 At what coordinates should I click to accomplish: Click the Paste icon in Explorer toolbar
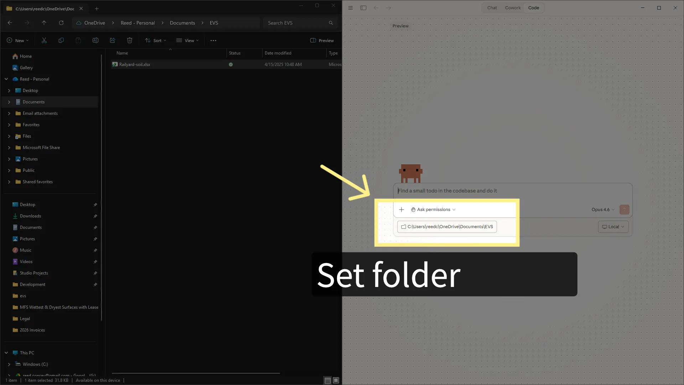coord(78,41)
